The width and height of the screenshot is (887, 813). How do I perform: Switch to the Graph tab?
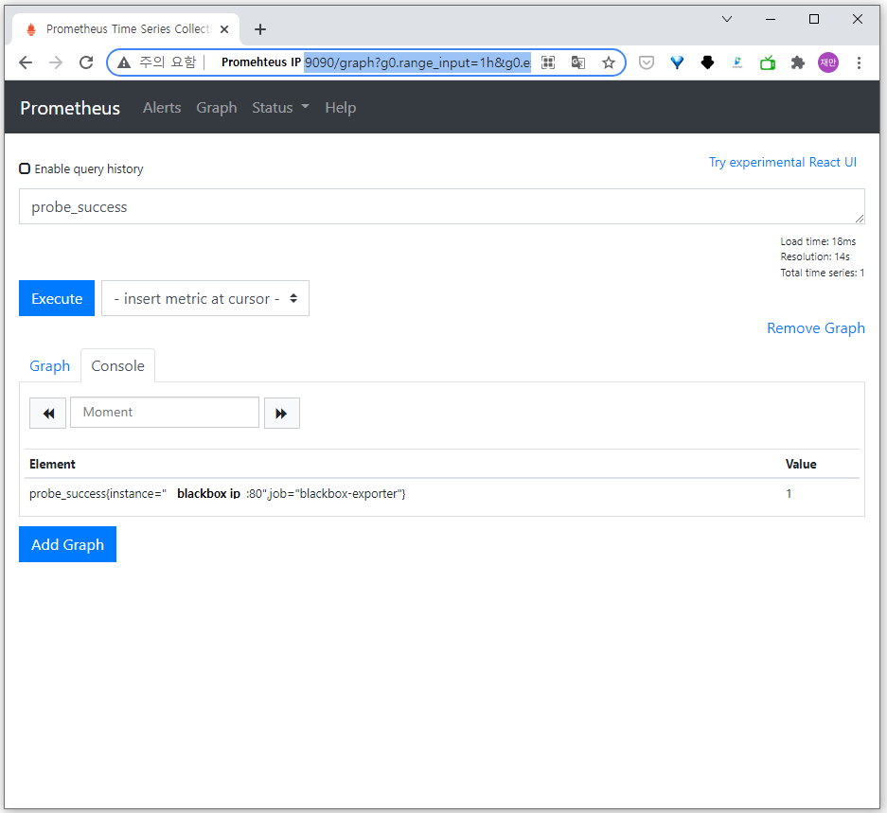click(50, 366)
